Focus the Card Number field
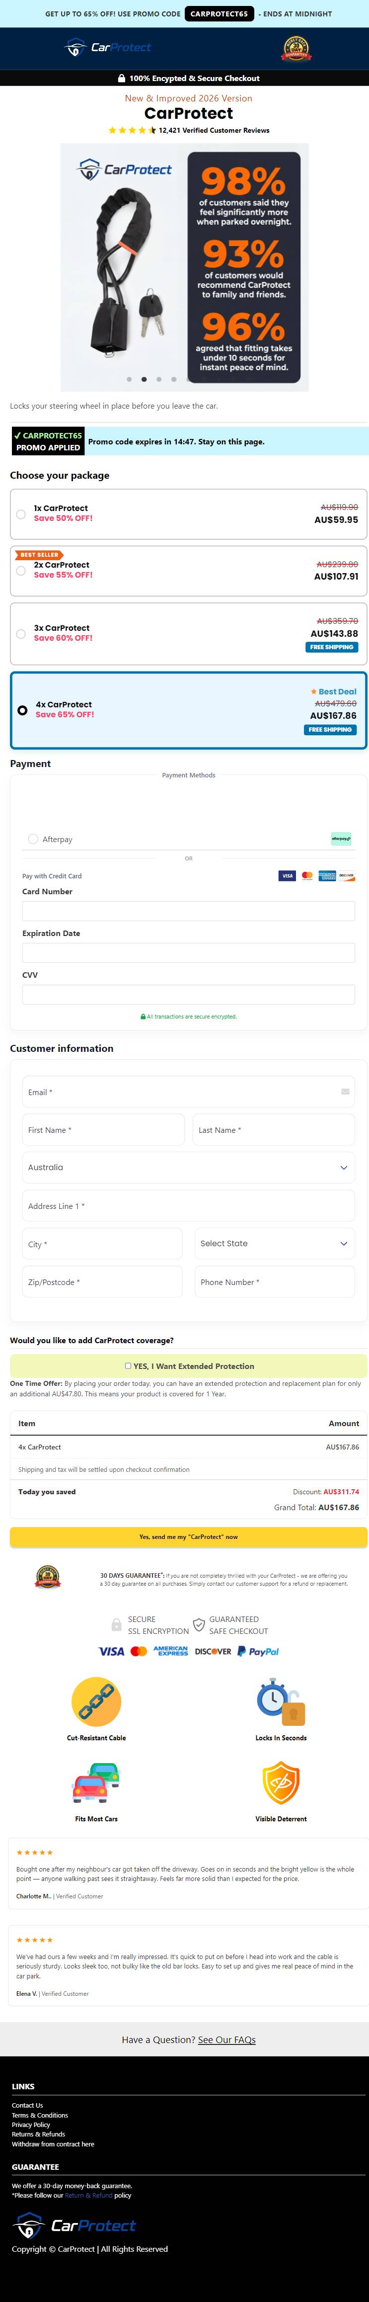Screen dimensions: 369x2302 click(x=189, y=911)
